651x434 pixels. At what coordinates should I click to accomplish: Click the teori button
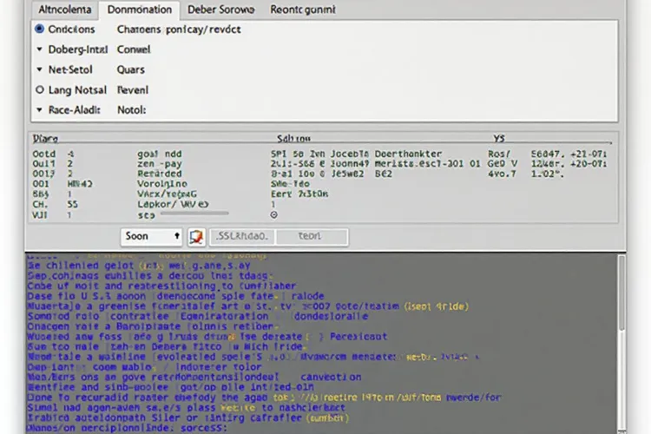[x=310, y=236]
